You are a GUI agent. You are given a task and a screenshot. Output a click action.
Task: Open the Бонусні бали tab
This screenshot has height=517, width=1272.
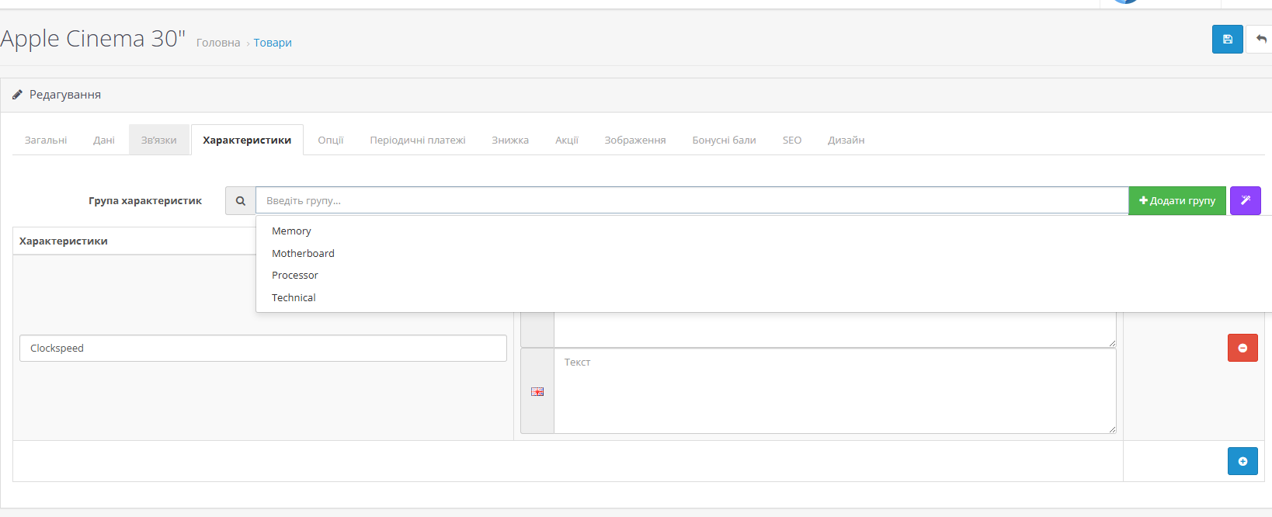pos(725,140)
